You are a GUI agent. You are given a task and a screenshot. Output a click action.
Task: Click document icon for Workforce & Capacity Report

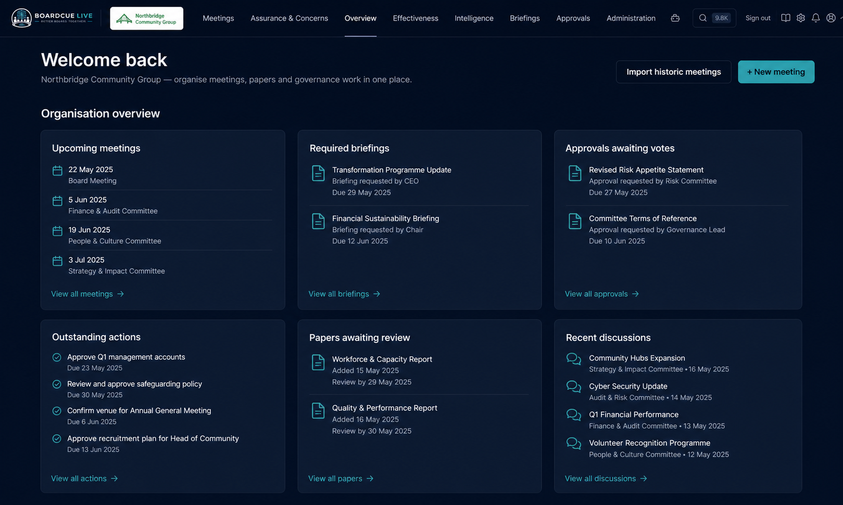(x=318, y=362)
